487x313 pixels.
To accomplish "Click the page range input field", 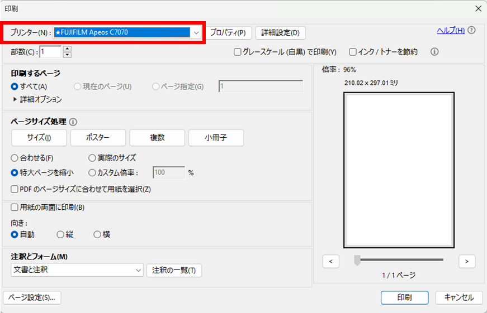I will 261,86.
